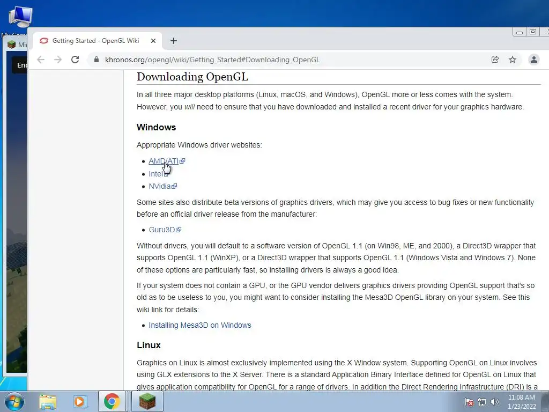The image size is (549, 412).
Task: Open a new tab with the plus button
Action: point(174,41)
